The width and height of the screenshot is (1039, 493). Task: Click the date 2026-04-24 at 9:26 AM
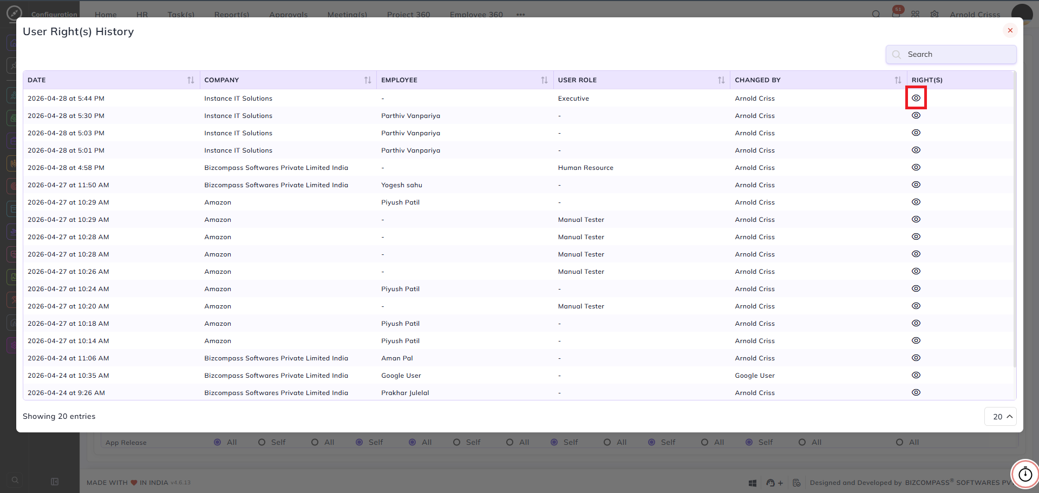pos(66,393)
